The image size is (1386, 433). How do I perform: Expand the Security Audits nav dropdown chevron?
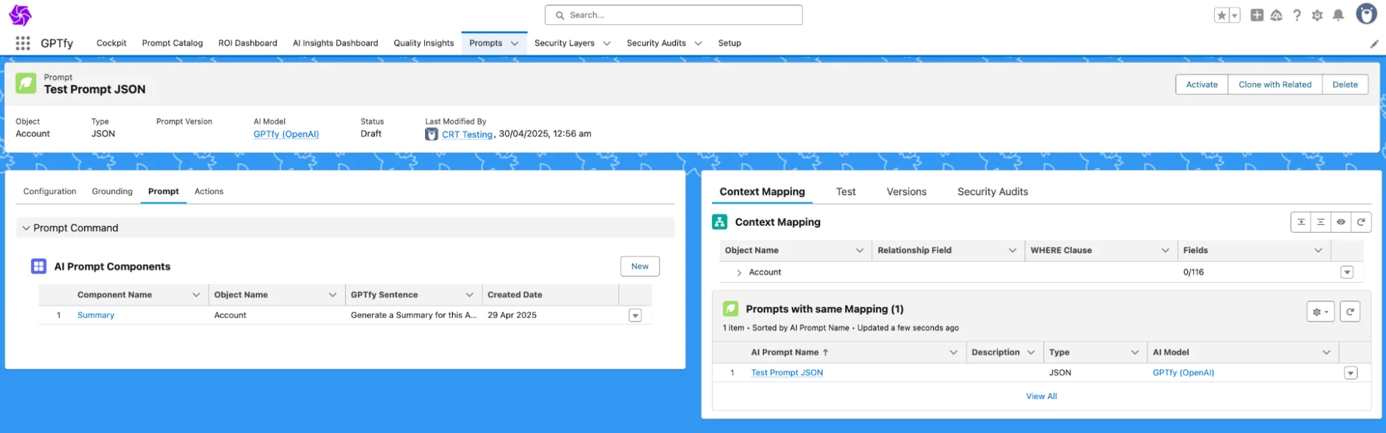698,44
